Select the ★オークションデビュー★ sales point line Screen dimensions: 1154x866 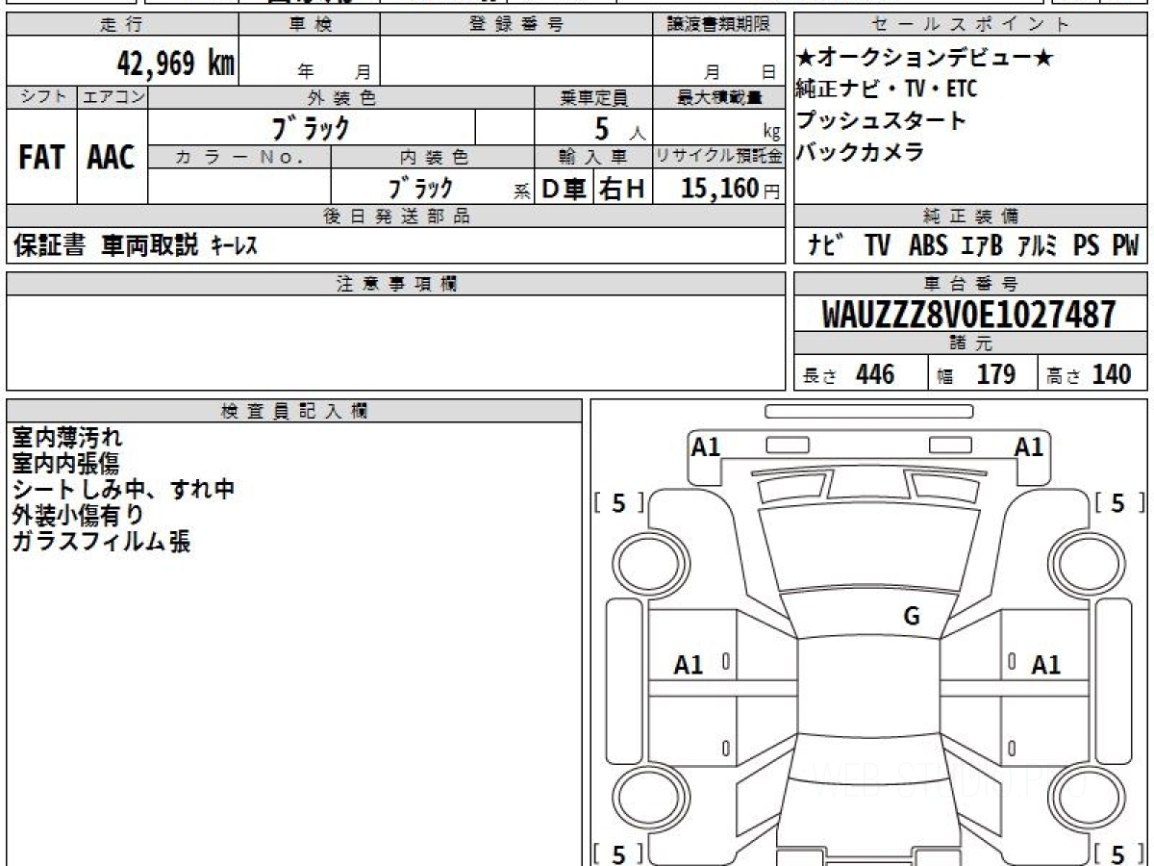coord(925,60)
